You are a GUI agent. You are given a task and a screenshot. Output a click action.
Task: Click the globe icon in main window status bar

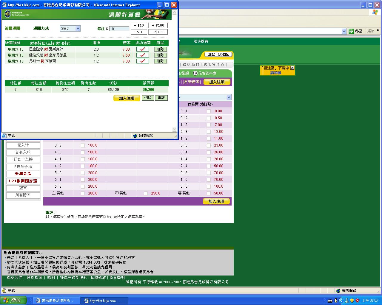[x=338, y=291]
